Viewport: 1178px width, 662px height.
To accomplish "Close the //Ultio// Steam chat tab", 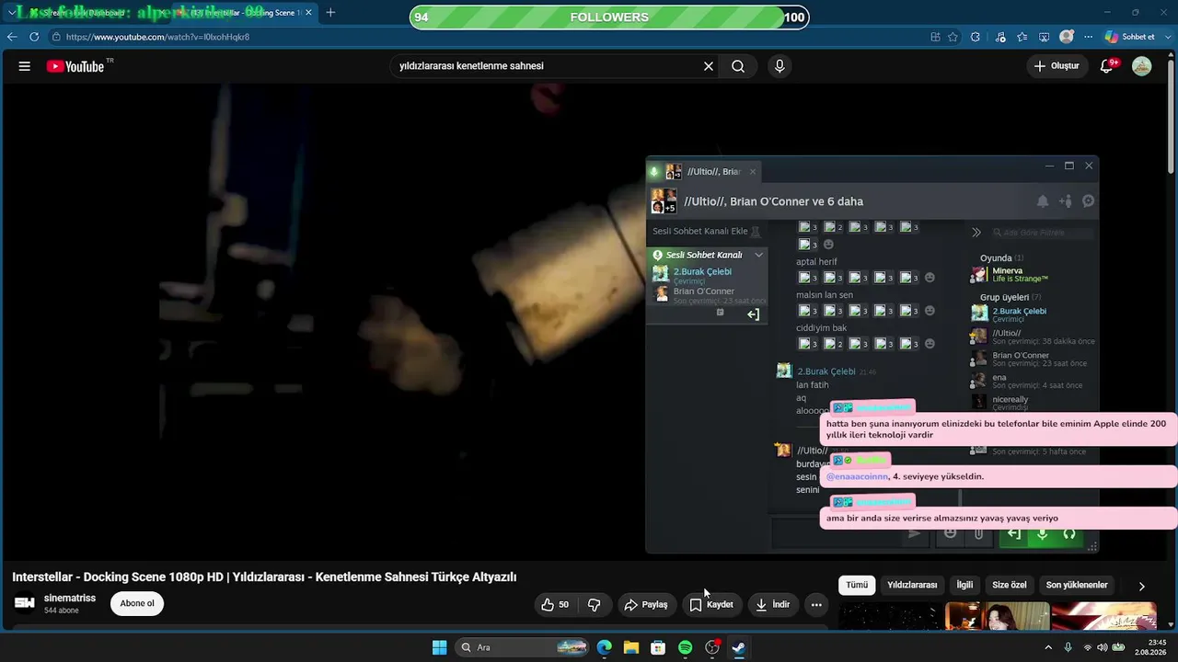I will 752,171.
